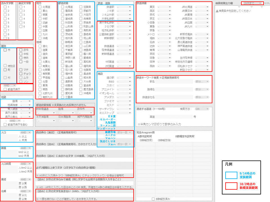Select the 東京都 prefecture checkbox
This screenshot has height=202, width=270.
click(63, 54)
